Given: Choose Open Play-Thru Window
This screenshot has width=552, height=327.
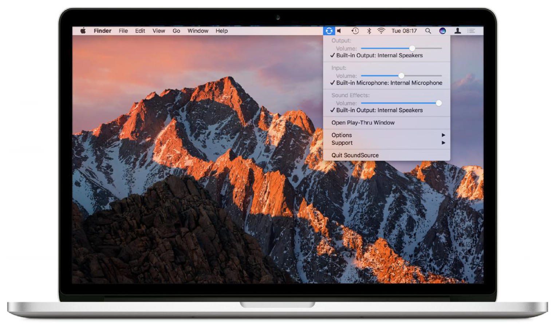Looking at the screenshot, I should tap(387, 123).
